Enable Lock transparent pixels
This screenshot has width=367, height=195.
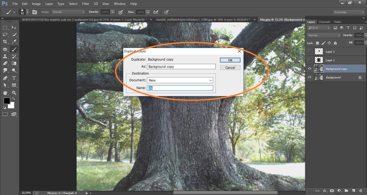(x=317, y=43)
